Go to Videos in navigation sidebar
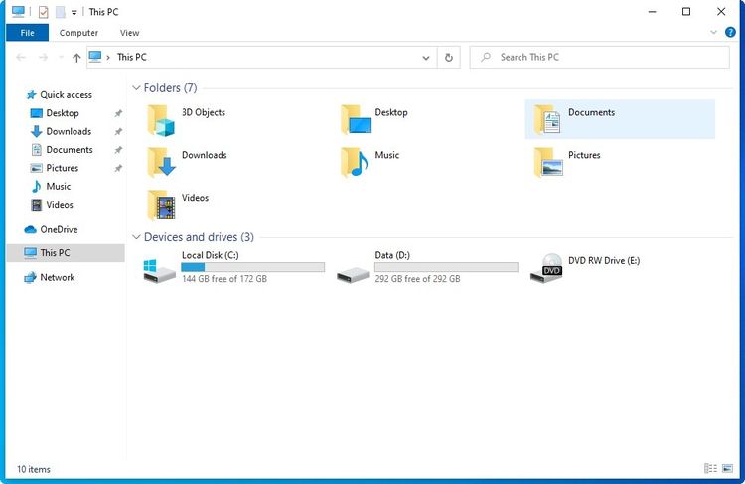Image resolution: width=745 pixels, height=484 pixels. [x=60, y=205]
